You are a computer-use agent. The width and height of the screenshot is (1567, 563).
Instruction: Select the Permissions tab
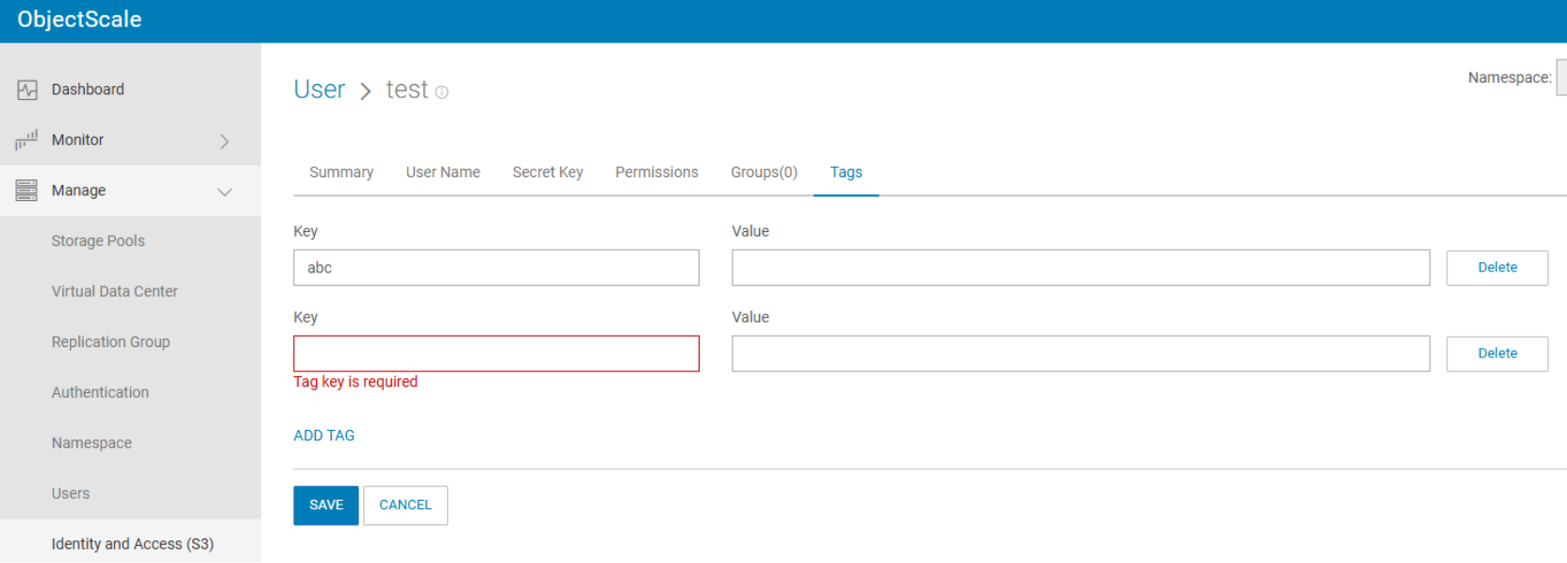657,173
